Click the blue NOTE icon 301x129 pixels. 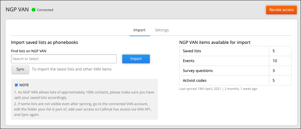(16, 85)
